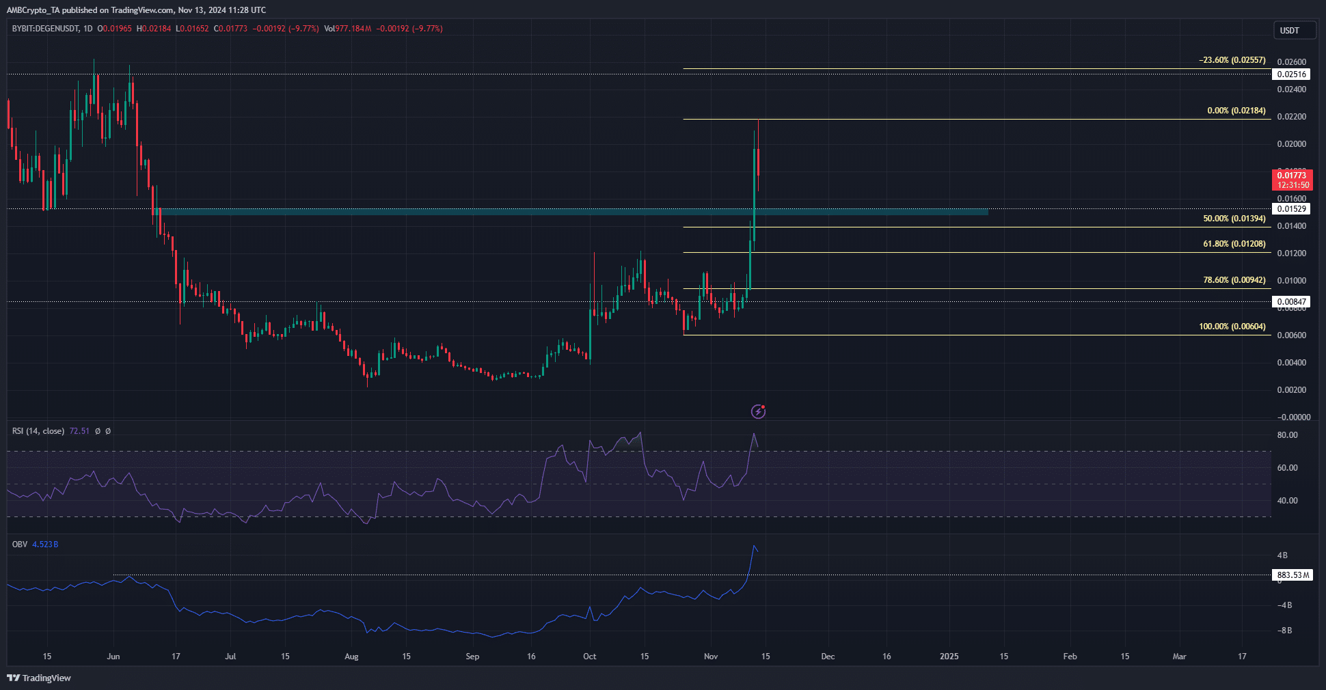Select the 50.00% (0.01394) Fibonacci label

coord(1234,219)
